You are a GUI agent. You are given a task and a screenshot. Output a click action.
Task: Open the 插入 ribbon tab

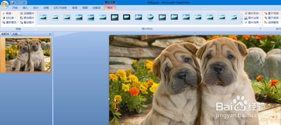pos(25,8)
